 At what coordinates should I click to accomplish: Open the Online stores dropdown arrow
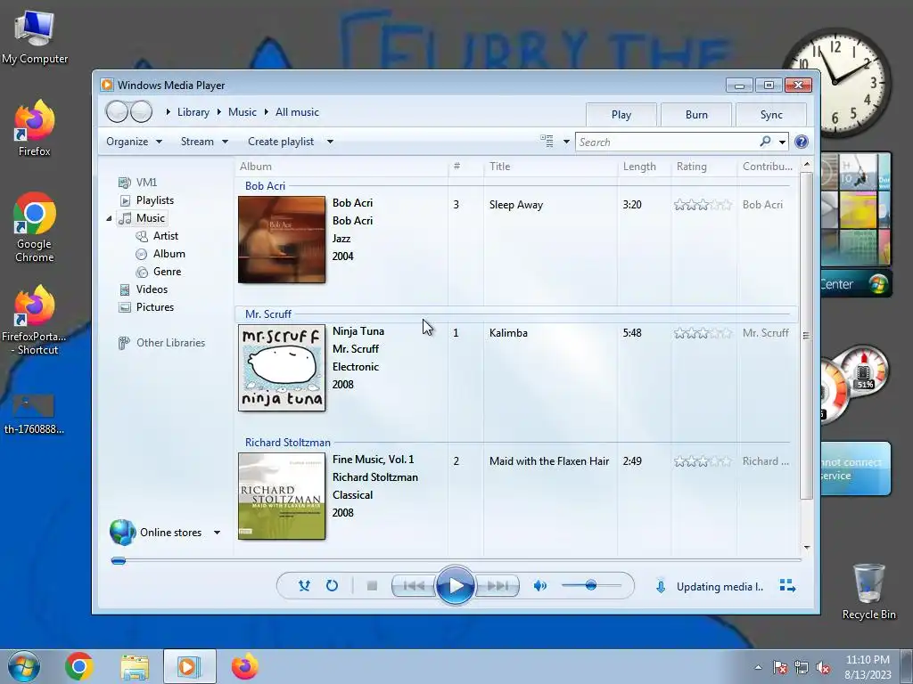point(217,533)
